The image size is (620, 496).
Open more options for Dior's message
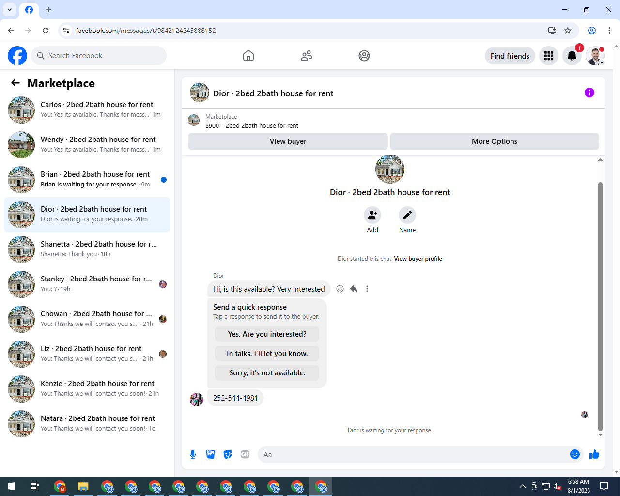coord(367,289)
